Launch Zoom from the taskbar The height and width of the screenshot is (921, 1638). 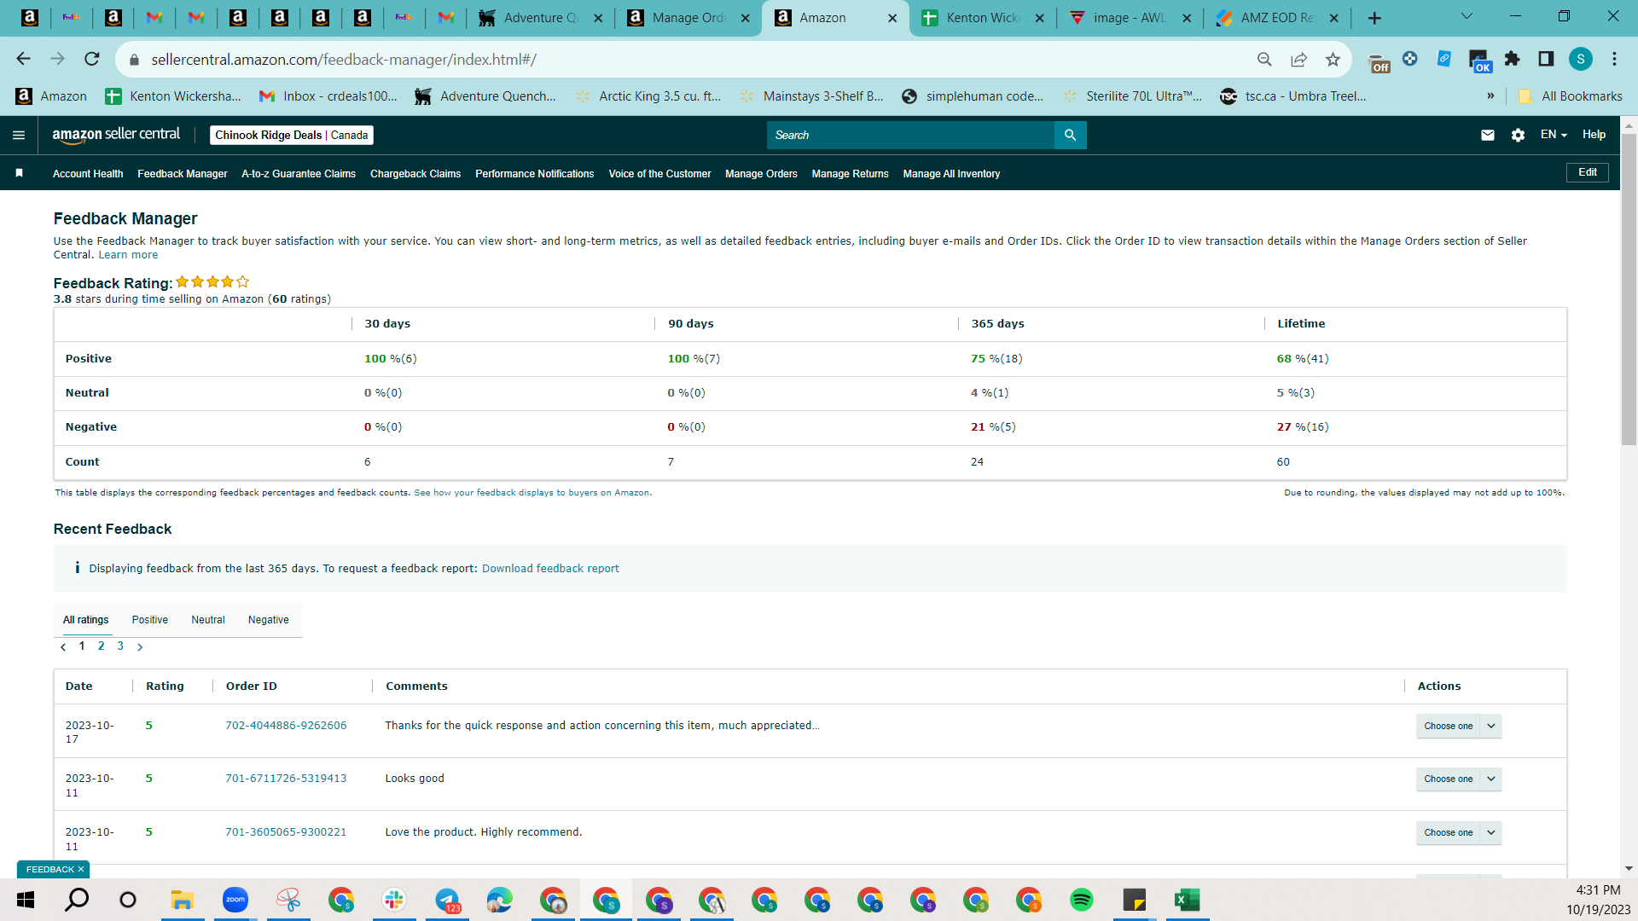pos(235,900)
